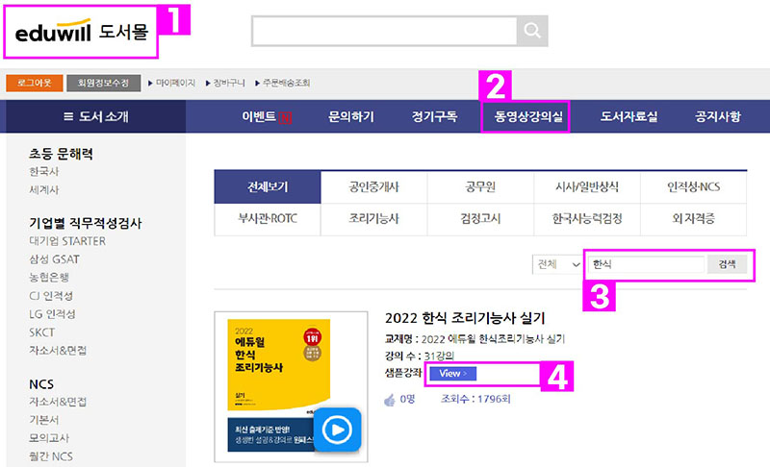Open 삼성 GSAT in the sidebar
This screenshot has width=770, height=467.
click(x=55, y=259)
